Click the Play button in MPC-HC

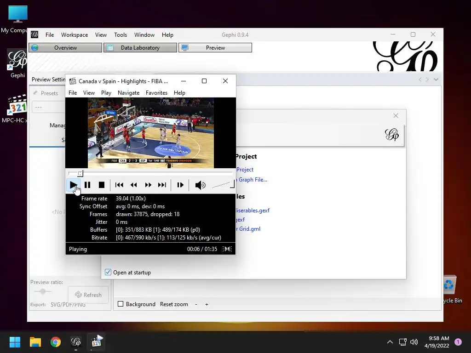tap(73, 185)
